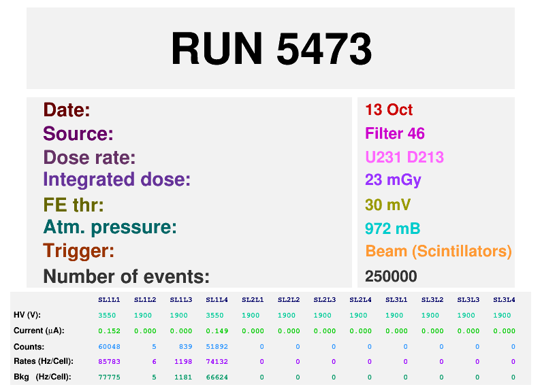This screenshot has width=542, height=389.
Task: Click the Trigger label
Action: click(78, 252)
